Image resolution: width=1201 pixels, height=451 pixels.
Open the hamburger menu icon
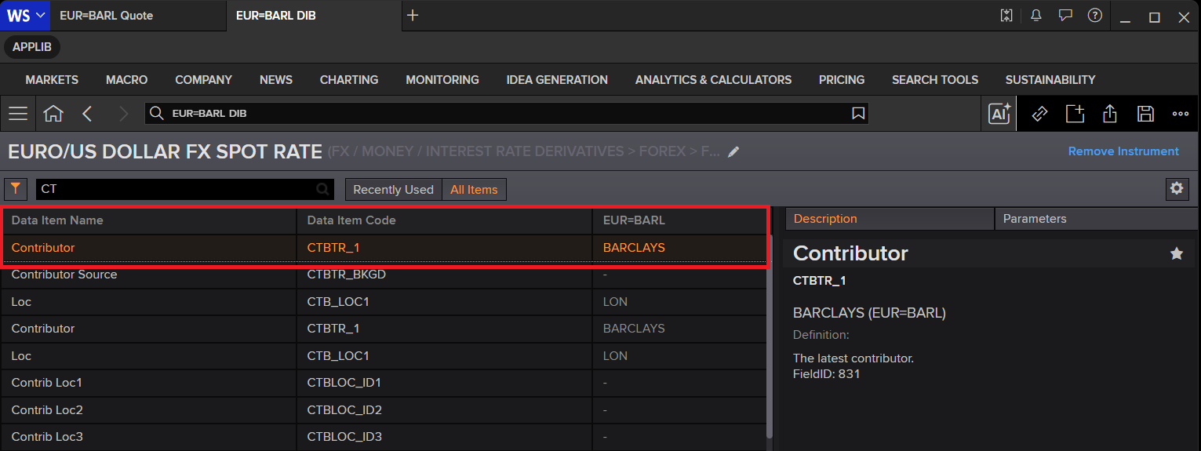click(18, 114)
